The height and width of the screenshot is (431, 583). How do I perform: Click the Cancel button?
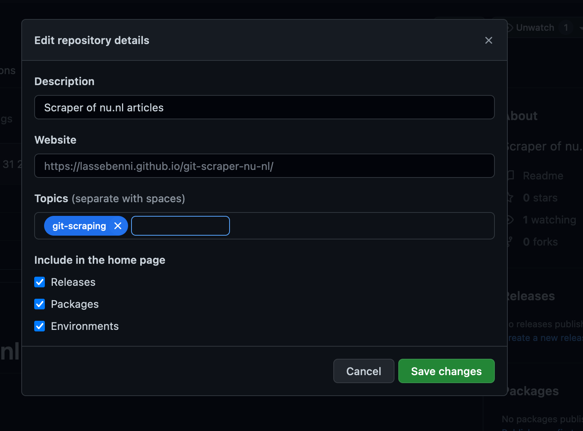click(x=363, y=371)
